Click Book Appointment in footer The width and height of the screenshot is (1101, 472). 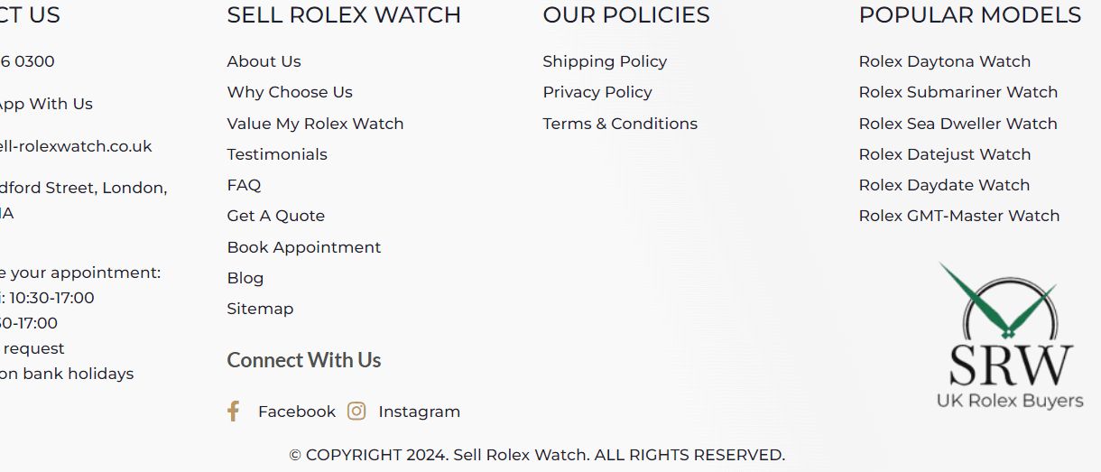[x=303, y=247]
